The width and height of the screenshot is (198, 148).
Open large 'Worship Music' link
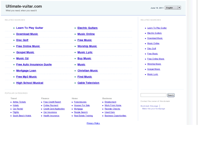coord(87,46)
